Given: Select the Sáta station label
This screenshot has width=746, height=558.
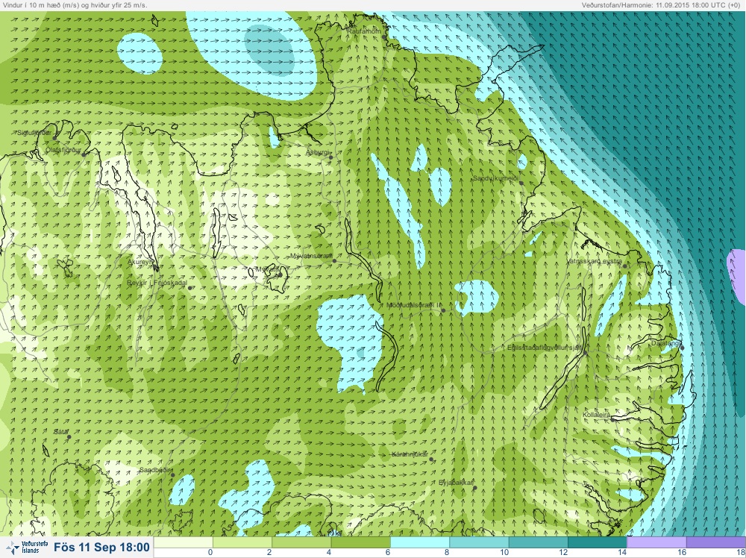Looking at the screenshot, I should pos(60,432).
